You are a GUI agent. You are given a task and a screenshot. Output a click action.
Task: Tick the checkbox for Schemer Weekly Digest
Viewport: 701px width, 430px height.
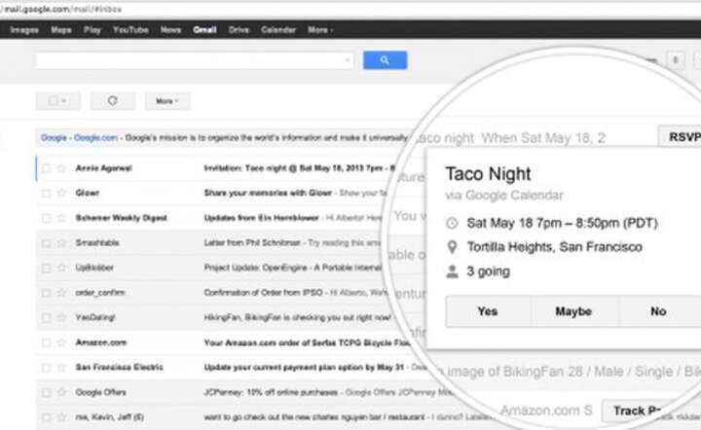pyautogui.click(x=46, y=218)
